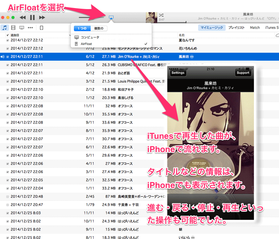Click the AirFloat speaker device icon
Screen dimensions: 279x239
coord(76,44)
